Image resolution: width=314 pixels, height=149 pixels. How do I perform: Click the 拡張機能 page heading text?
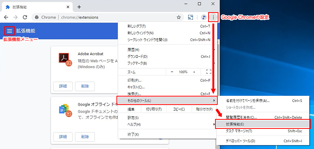(x=26, y=31)
